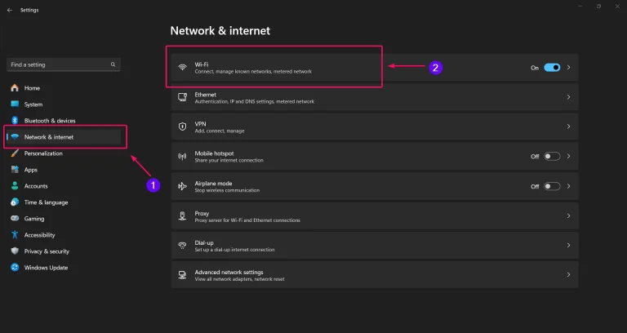Go to the Home page label

(32, 88)
